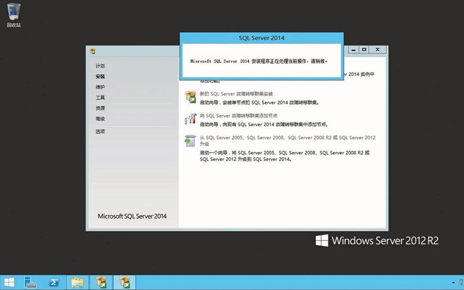
Task: Switch to the first SQL Server setup taskbar icon
Action: click(x=101, y=282)
